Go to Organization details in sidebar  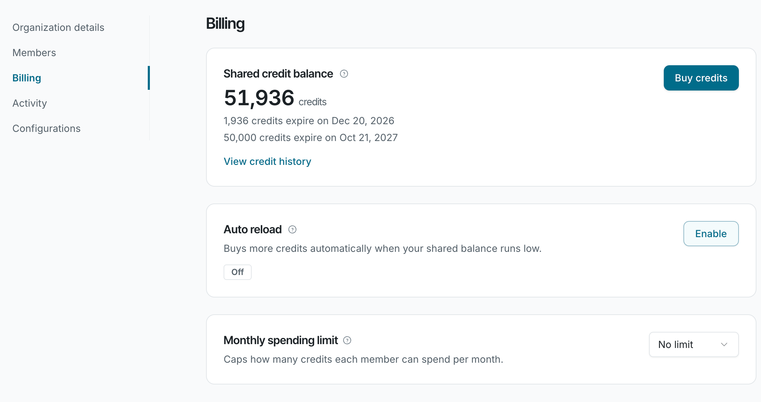(x=58, y=27)
